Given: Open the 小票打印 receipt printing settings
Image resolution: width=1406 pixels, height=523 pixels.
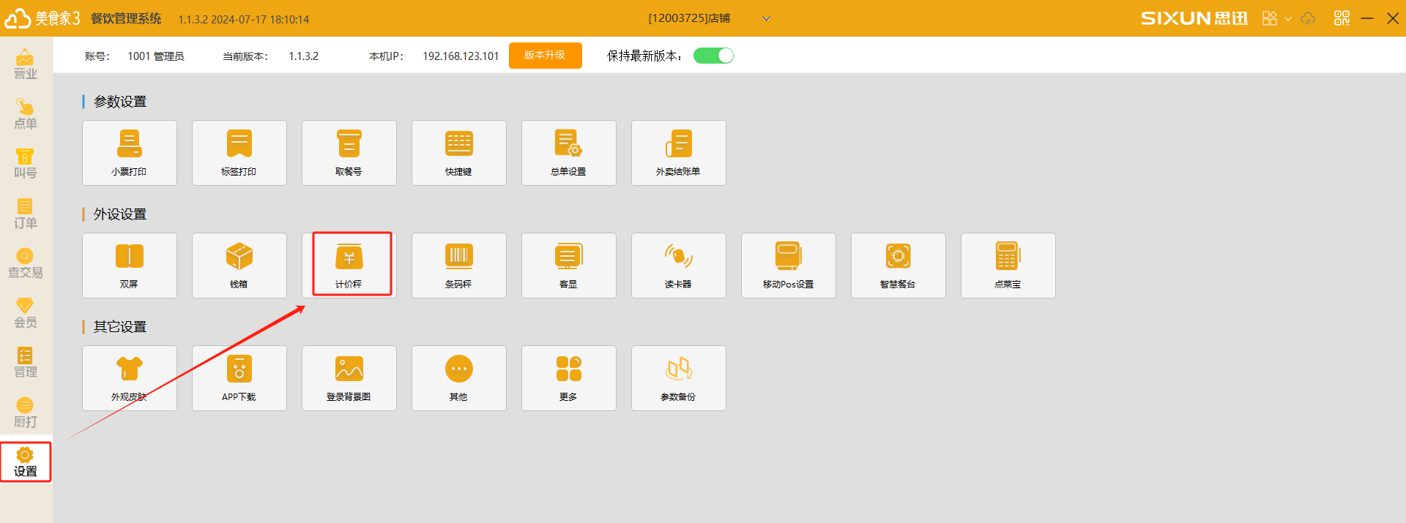Looking at the screenshot, I should [130, 153].
